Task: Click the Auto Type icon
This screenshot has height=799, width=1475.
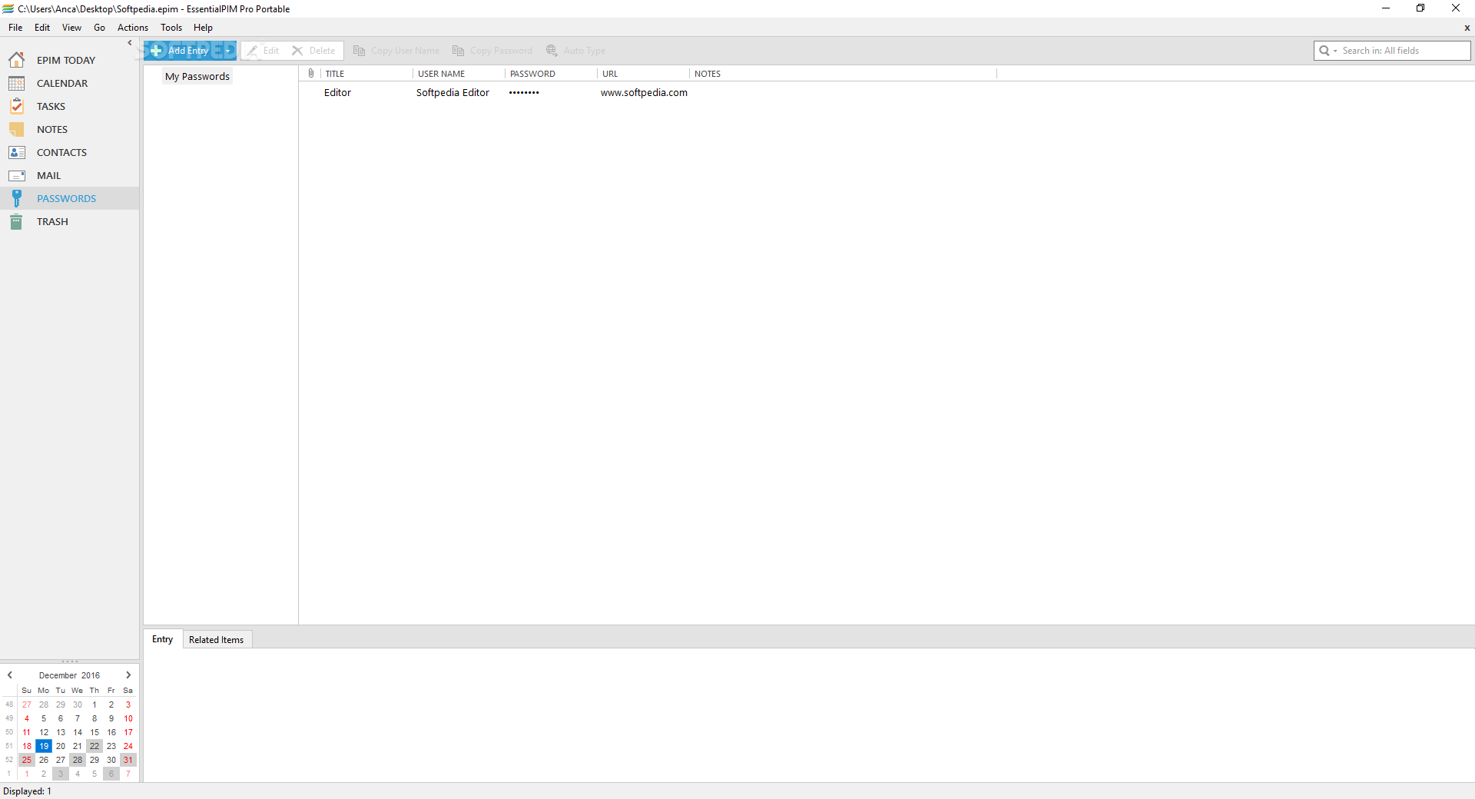Action: (x=552, y=51)
